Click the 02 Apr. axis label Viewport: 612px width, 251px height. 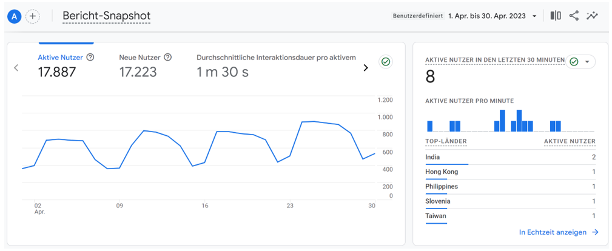point(39,209)
